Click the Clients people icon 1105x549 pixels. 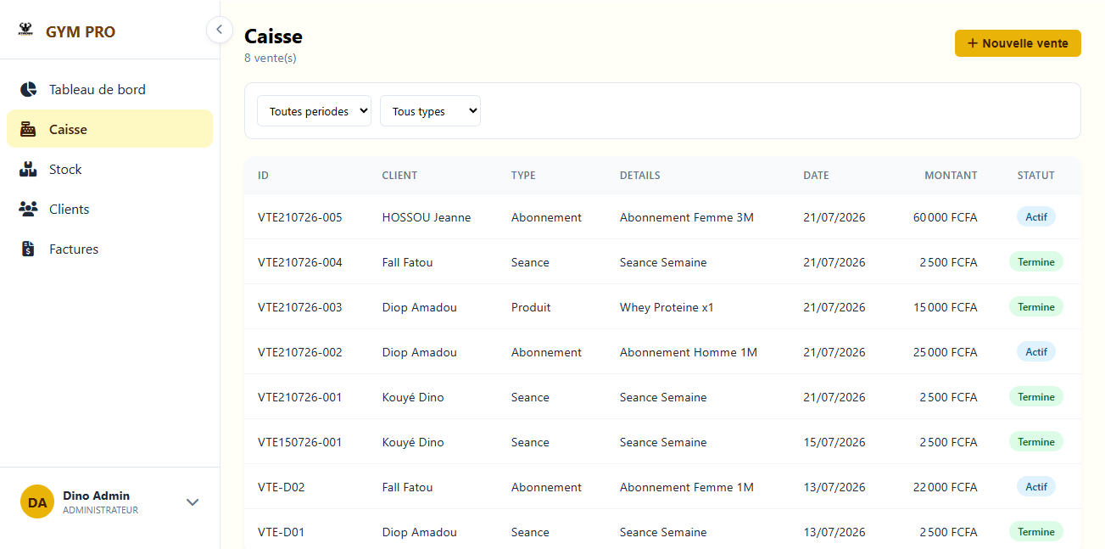click(28, 209)
